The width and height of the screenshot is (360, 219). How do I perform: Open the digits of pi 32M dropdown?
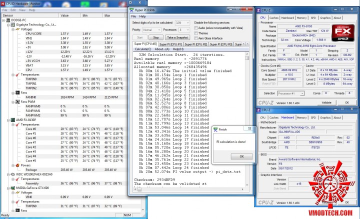182,22
